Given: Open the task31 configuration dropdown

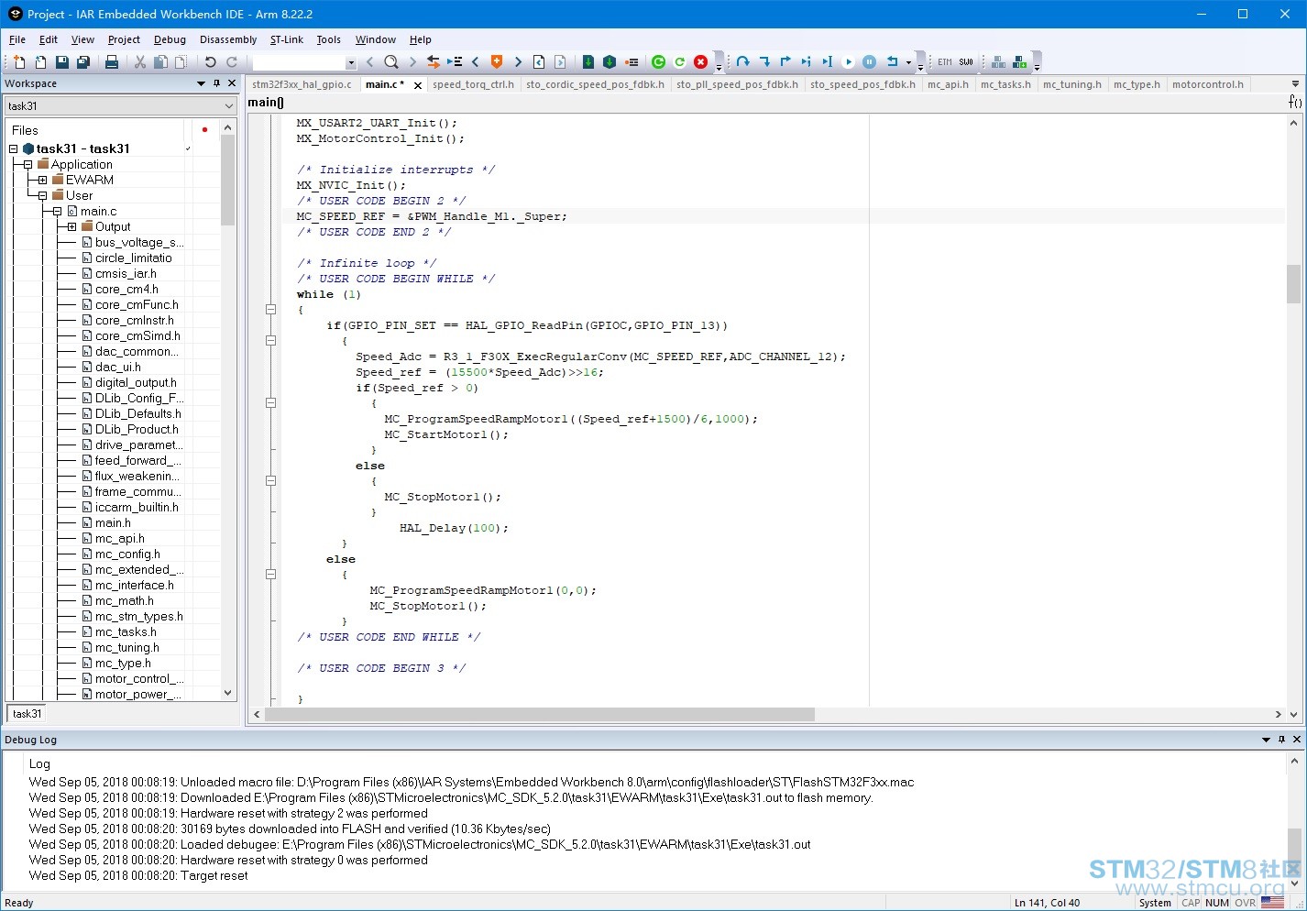Looking at the screenshot, I should [x=228, y=106].
